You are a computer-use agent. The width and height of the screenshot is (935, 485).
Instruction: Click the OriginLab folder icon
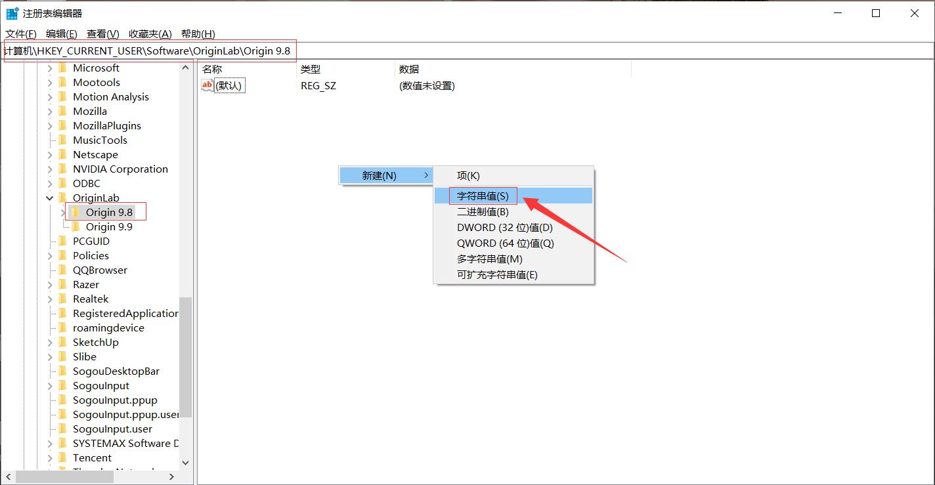(63, 198)
